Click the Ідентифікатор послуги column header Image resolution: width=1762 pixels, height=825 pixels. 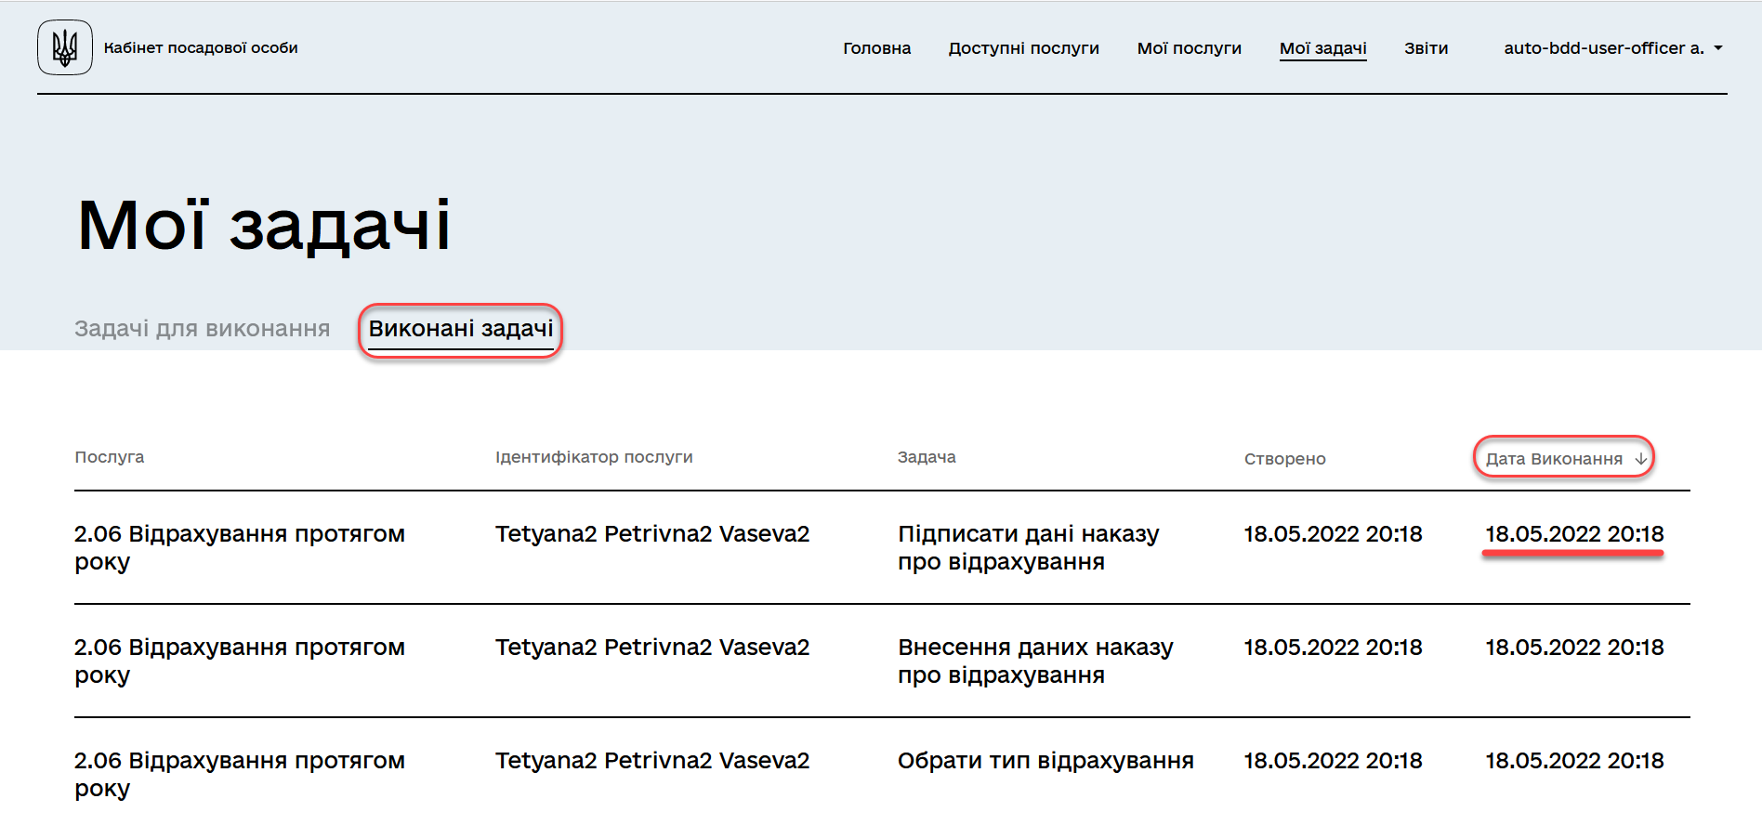coord(594,457)
